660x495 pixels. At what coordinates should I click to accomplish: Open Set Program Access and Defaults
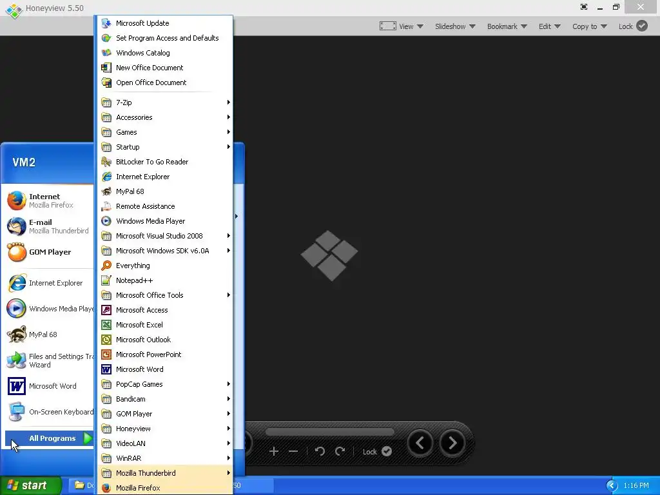(x=165, y=38)
